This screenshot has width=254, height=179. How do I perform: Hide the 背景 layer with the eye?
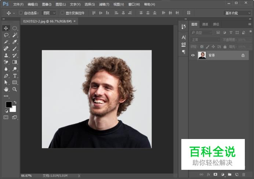click(193, 55)
